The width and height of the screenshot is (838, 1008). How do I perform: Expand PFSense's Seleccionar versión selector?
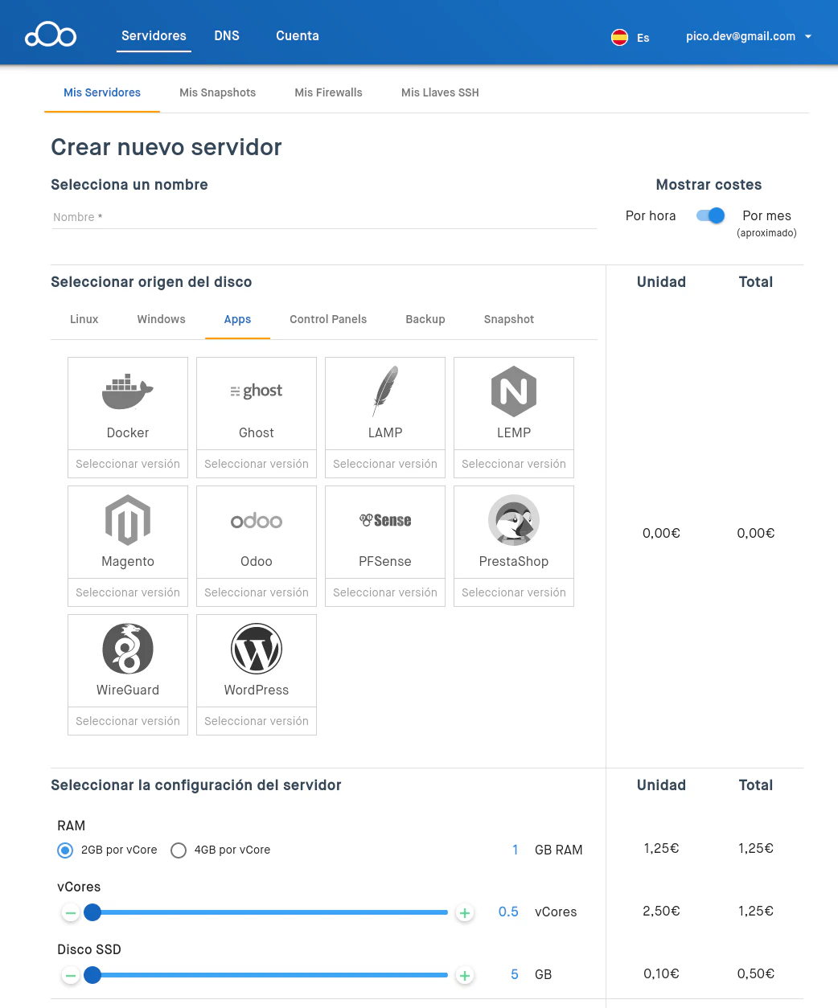[385, 592]
